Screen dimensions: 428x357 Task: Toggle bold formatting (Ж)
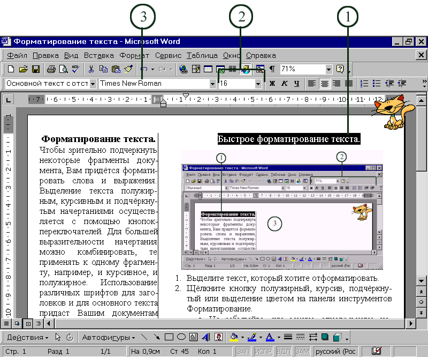click(272, 84)
